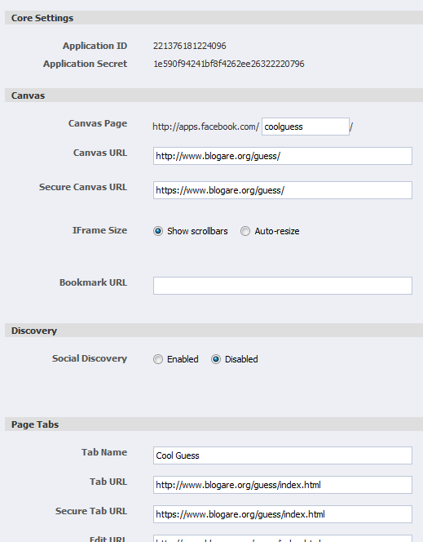Screen dimensions: 423x542
Task: Click the Canvas Page label
Action: (98, 123)
